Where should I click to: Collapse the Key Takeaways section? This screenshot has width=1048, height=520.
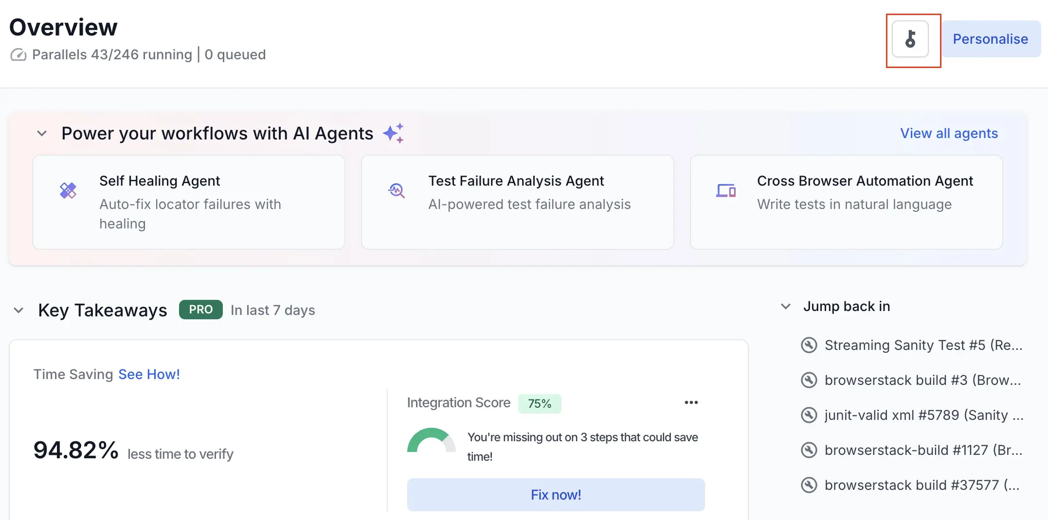[x=18, y=310]
